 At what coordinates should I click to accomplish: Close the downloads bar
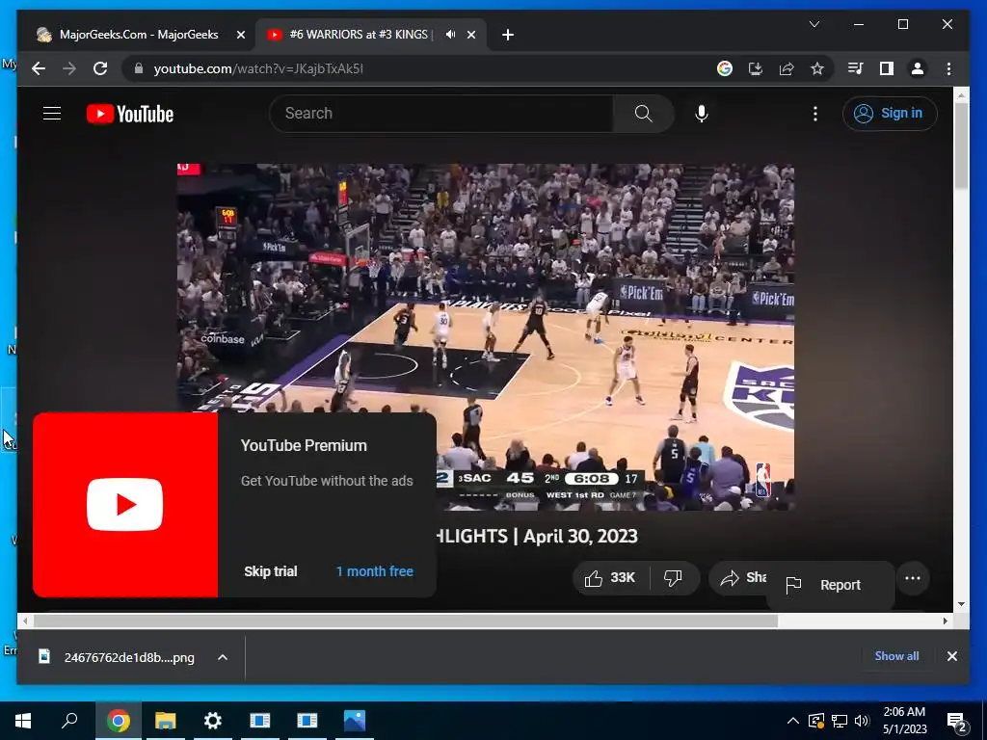pyautogui.click(x=951, y=656)
